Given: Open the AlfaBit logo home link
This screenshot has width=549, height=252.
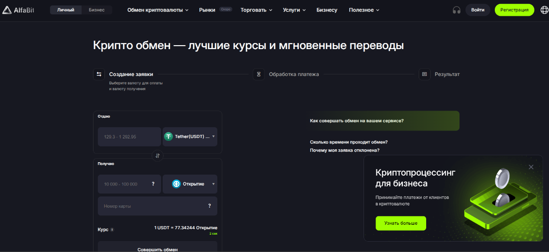Looking at the screenshot, I should point(18,10).
